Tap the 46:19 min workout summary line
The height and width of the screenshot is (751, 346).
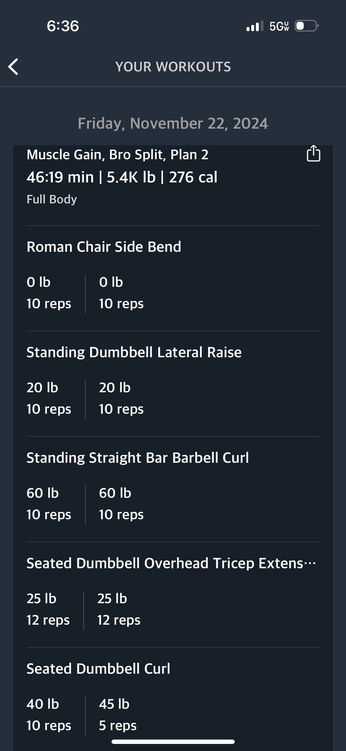[x=122, y=177]
